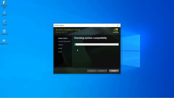Click the 'Checking system compatibility' heading
This screenshot has height=98, width=174.
click(91, 38)
